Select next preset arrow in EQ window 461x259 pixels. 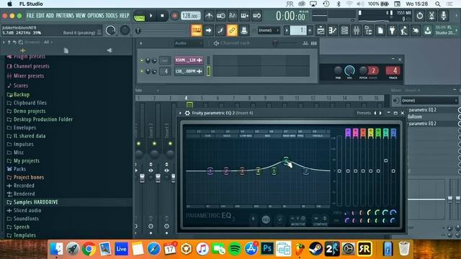[380, 113]
